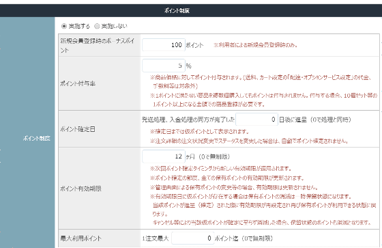Click the point expiry months field showing 12
The height and width of the screenshot is (248, 382).
(x=164, y=156)
